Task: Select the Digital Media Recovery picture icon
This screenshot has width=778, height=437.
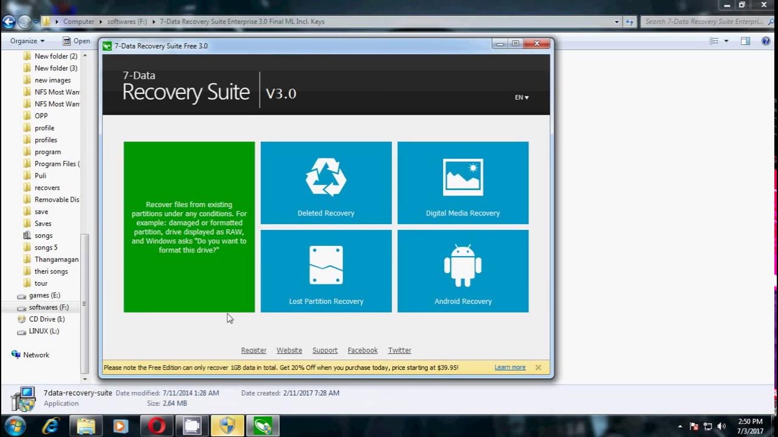Action: (x=463, y=177)
